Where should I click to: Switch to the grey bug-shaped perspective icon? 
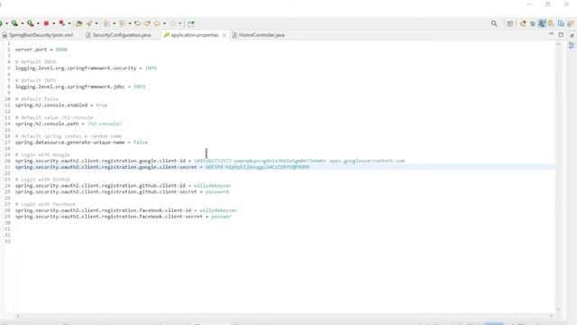pyautogui.click(x=533, y=24)
